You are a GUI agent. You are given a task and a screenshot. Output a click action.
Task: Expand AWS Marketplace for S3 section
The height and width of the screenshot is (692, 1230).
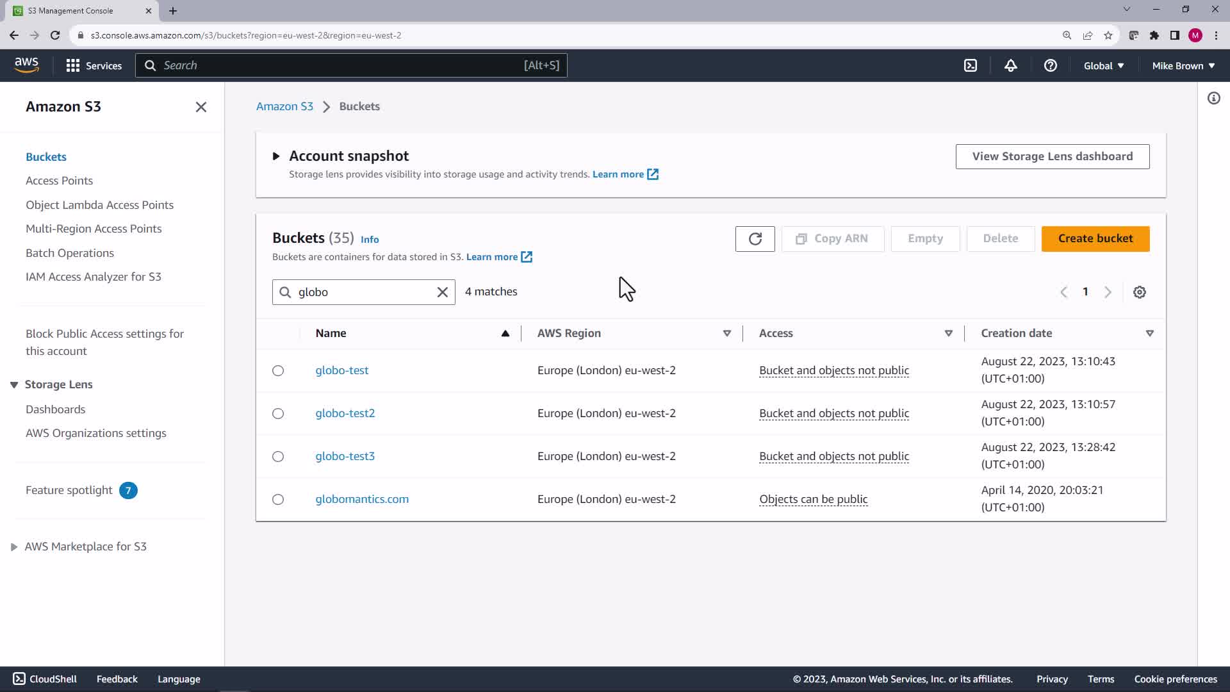coord(14,547)
